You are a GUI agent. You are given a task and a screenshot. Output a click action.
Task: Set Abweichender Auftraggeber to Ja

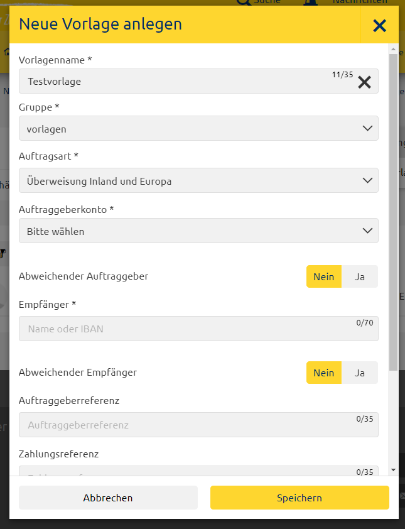[x=360, y=276]
